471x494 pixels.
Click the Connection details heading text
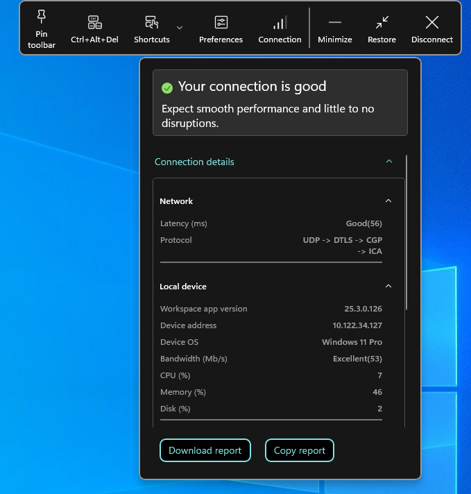[194, 162]
